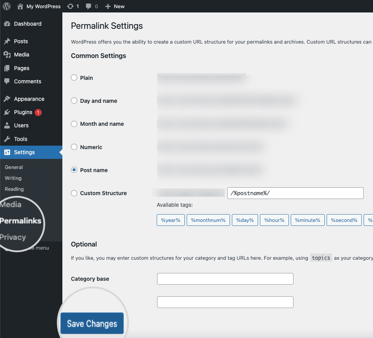Click inside the Category base field
This screenshot has height=338, width=373.
(x=225, y=278)
